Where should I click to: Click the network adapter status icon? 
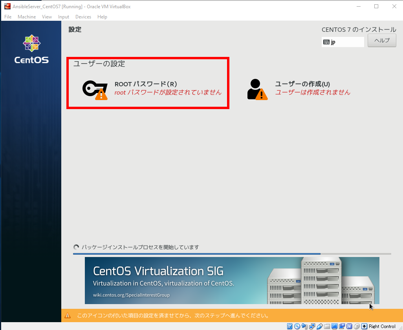312,326
